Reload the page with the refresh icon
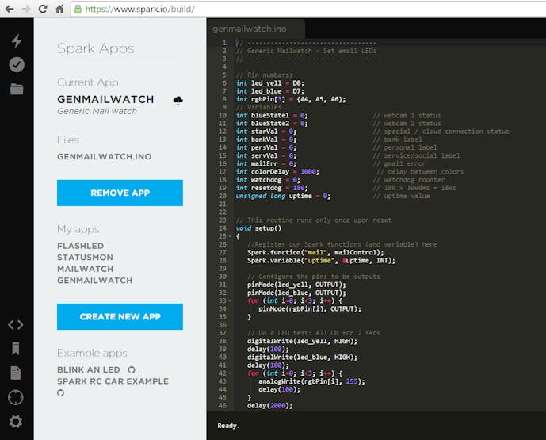The image size is (546, 440). click(43, 9)
